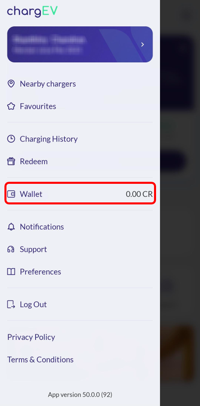Click the wallet icon in the menu
The width and height of the screenshot is (200, 406).
pos(11,194)
